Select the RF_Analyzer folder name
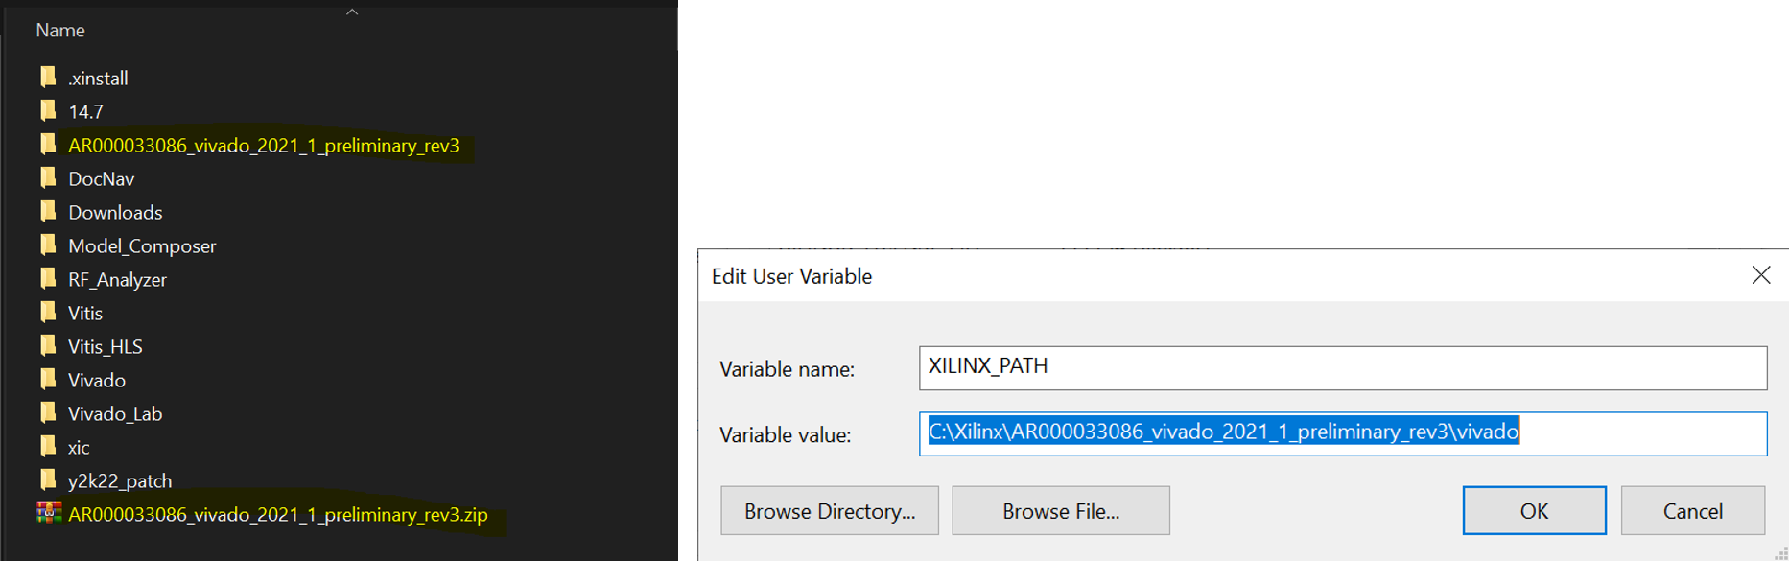The width and height of the screenshot is (1789, 561). point(117,280)
